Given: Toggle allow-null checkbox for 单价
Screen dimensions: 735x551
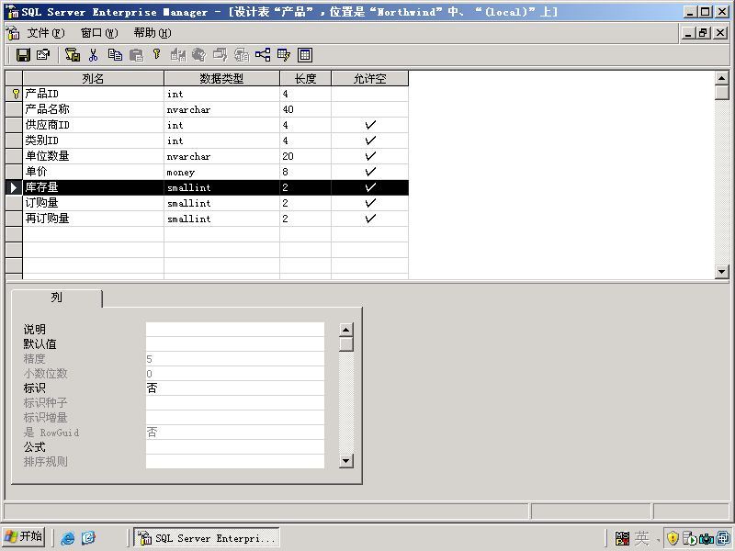Looking at the screenshot, I should coord(370,172).
